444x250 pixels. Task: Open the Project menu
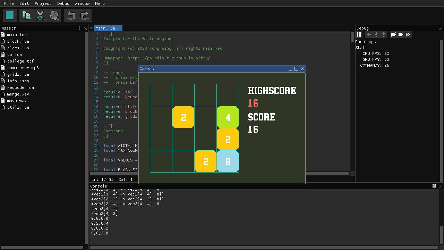coord(43,3)
